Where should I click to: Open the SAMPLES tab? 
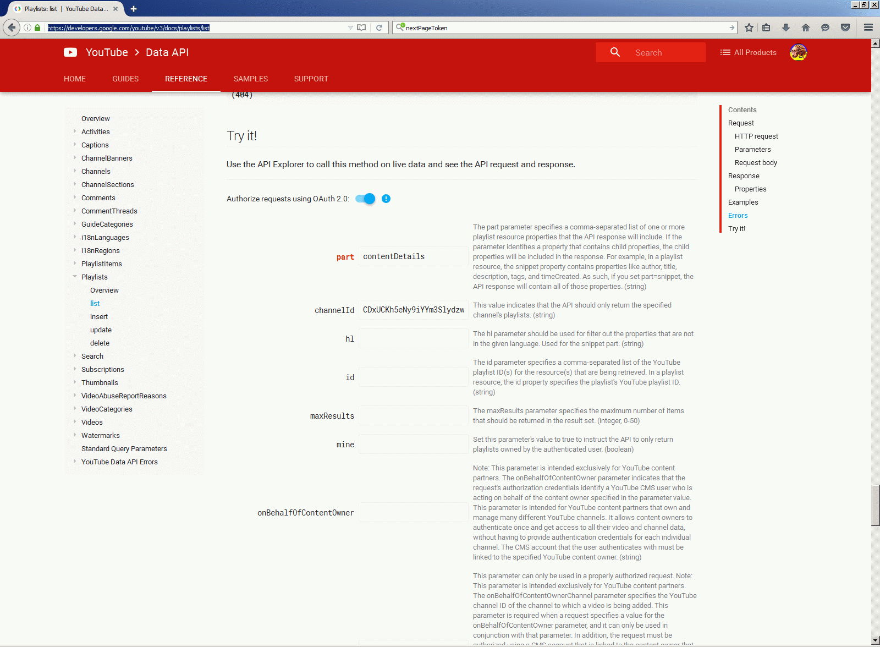(x=251, y=79)
